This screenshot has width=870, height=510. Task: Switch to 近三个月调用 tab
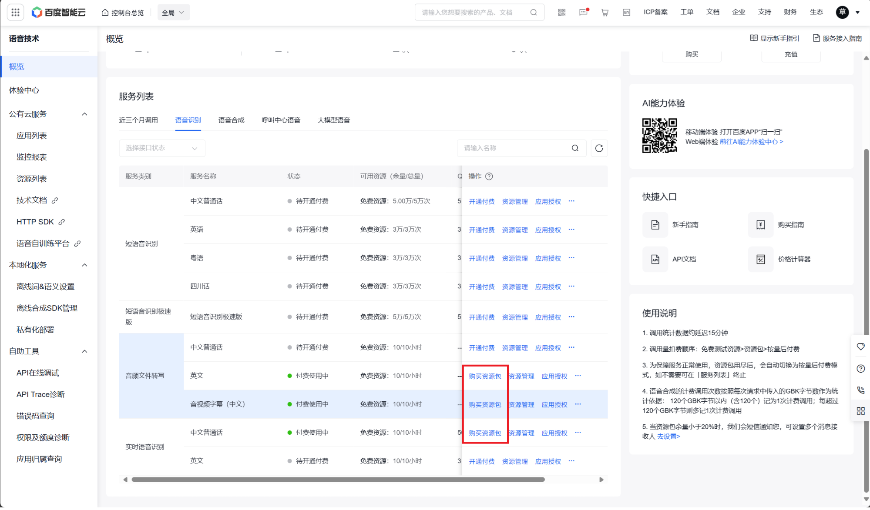138,120
